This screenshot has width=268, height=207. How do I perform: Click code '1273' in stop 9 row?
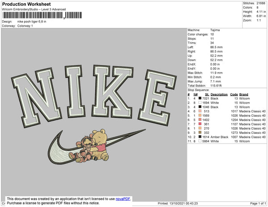coord(234,133)
